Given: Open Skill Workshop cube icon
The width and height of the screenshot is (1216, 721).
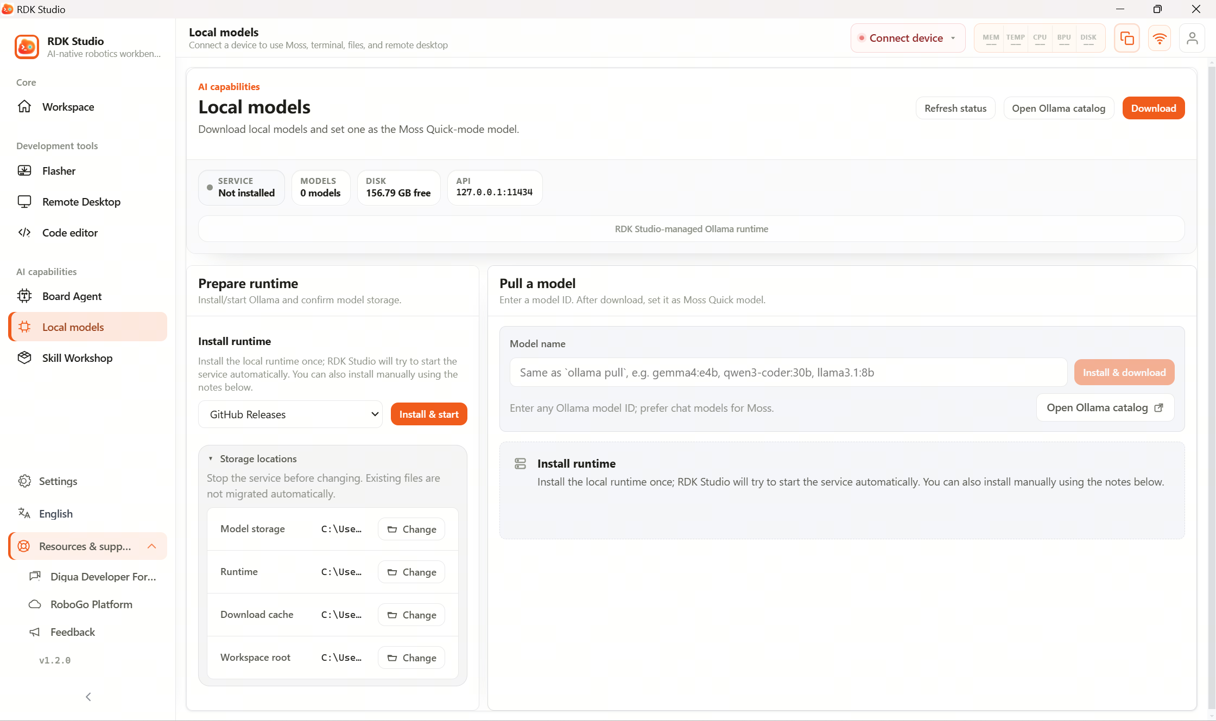Looking at the screenshot, I should [24, 358].
